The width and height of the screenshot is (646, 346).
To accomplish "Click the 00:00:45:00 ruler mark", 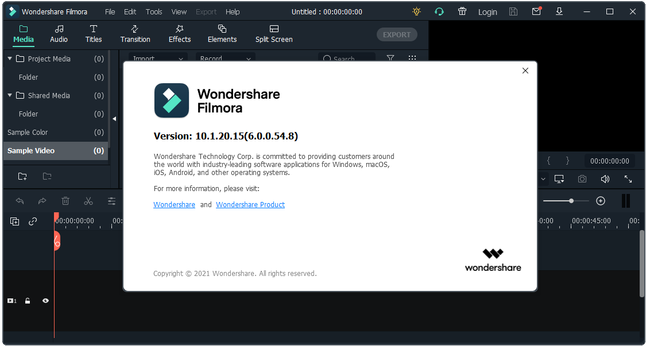I will (591, 221).
